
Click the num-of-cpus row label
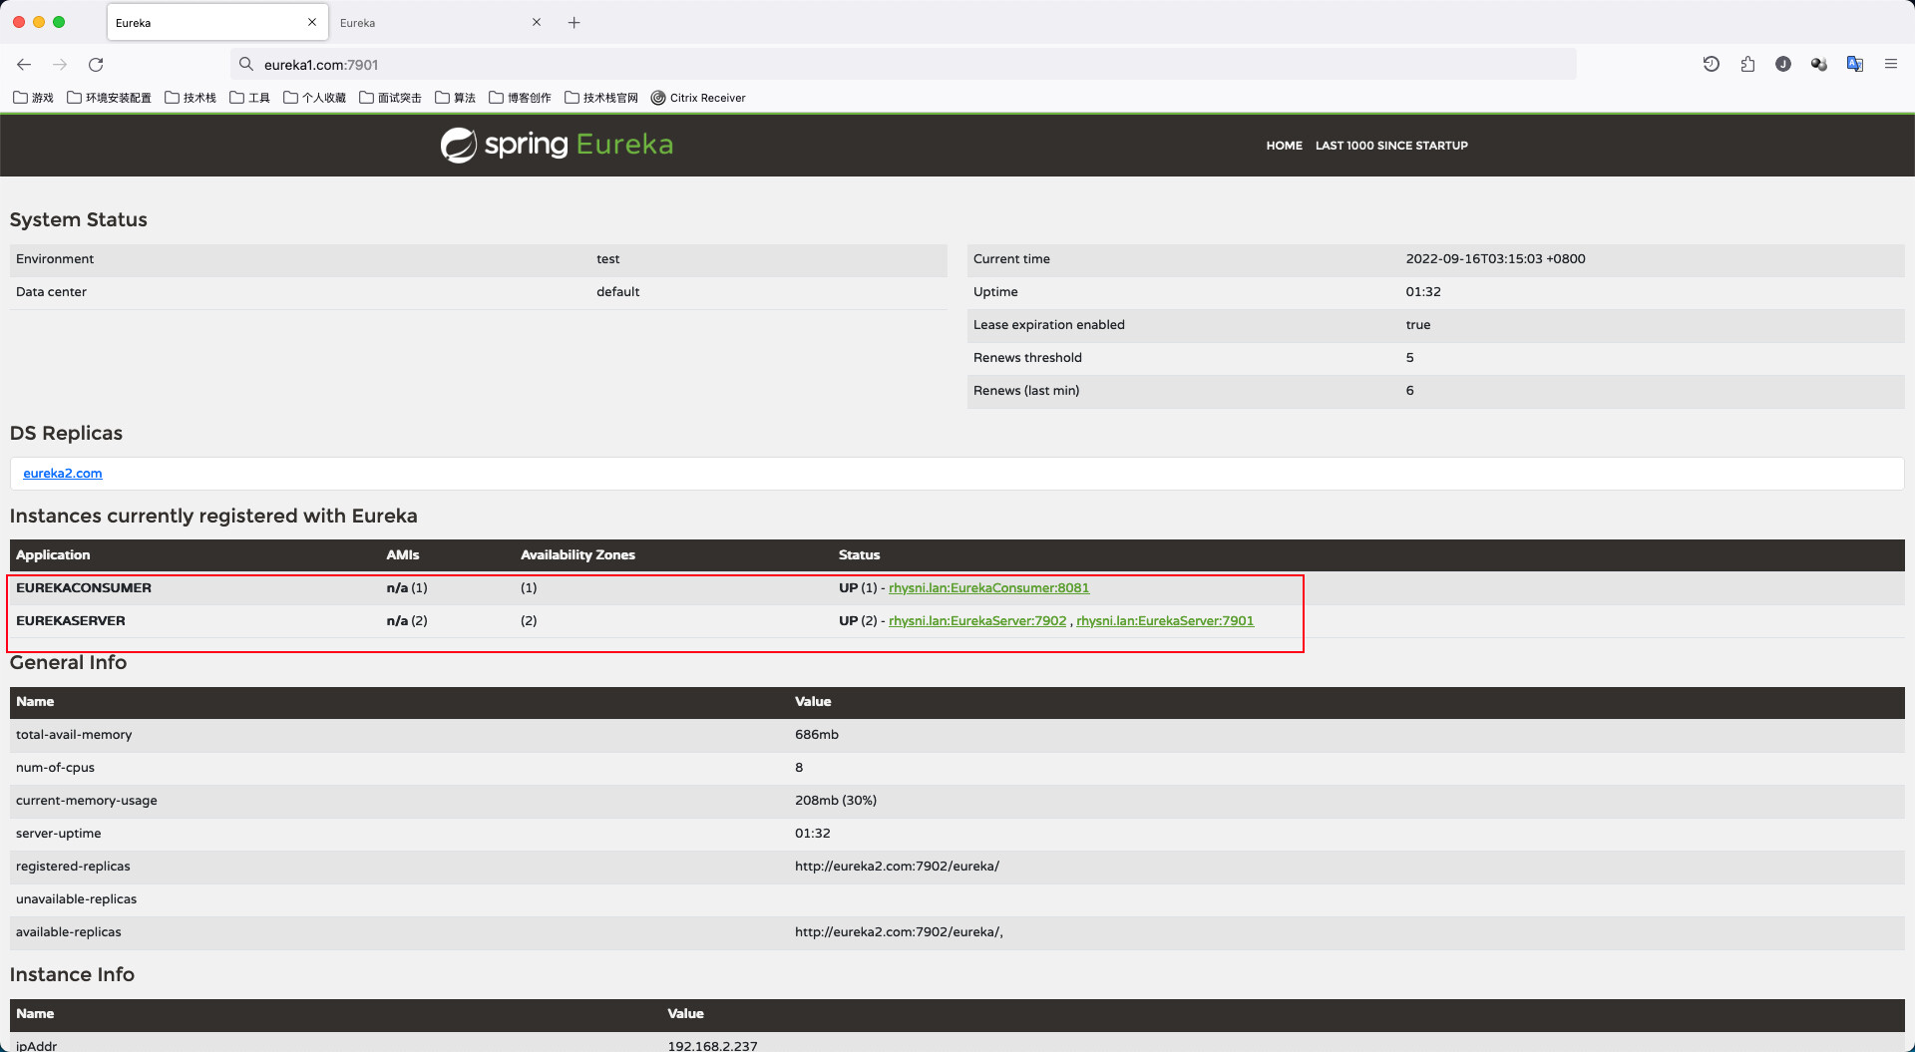click(x=56, y=768)
